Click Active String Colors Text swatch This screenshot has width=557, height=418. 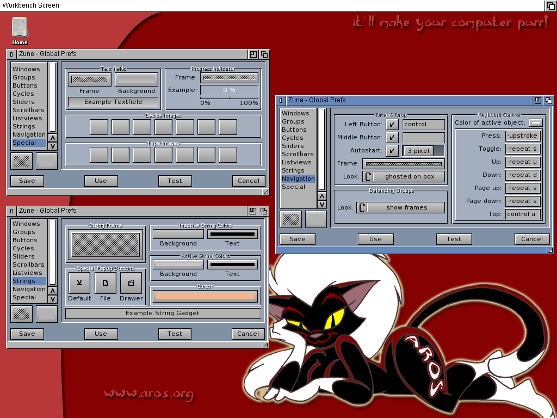point(233,265)
